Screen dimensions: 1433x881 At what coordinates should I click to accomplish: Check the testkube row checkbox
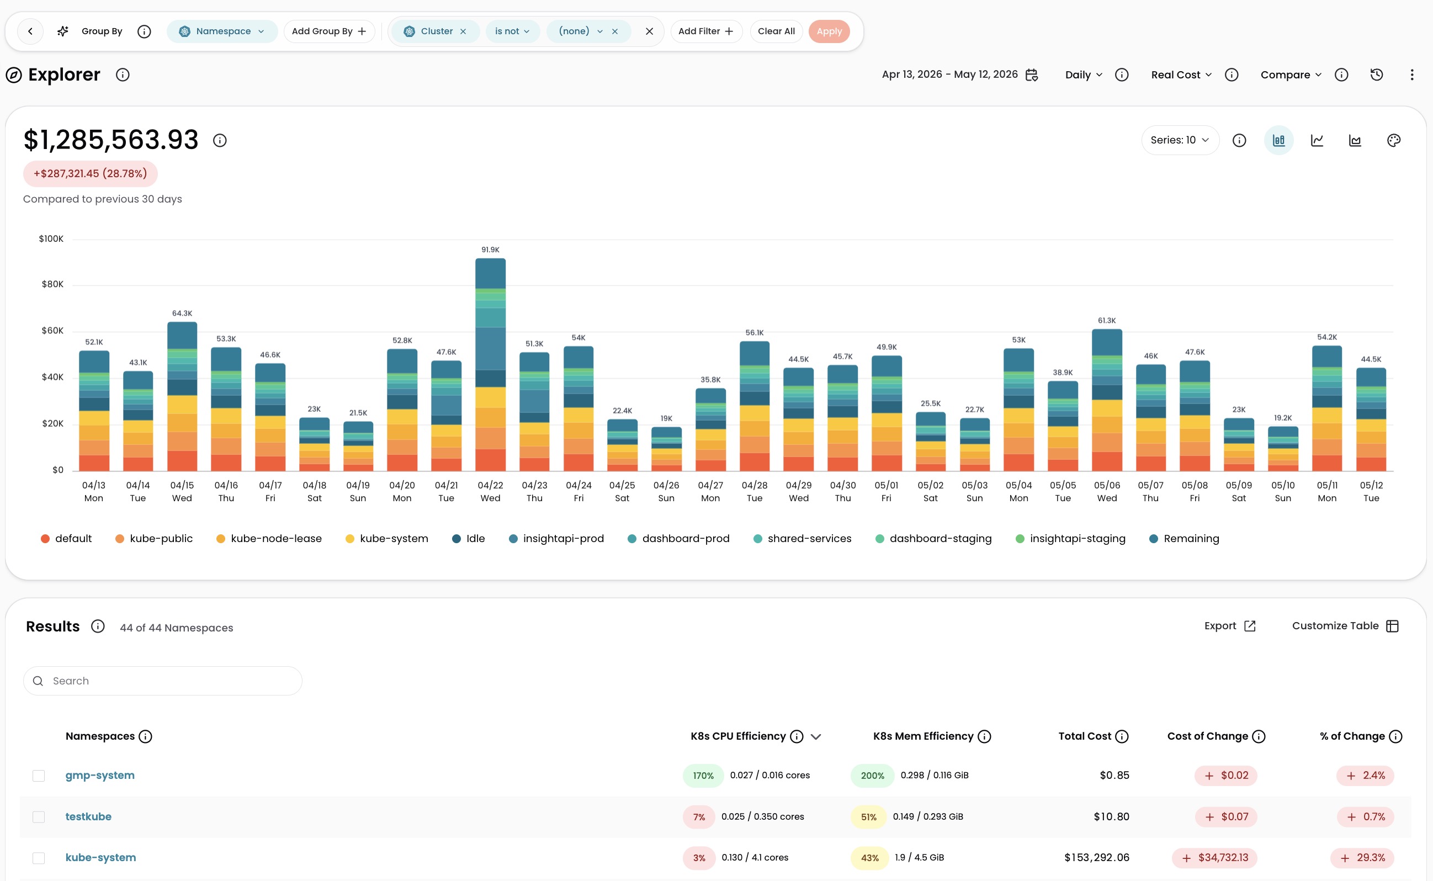tap(39, 817)
